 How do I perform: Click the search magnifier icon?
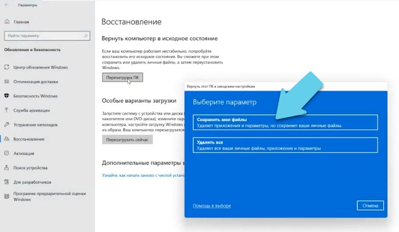coord(86,36)
